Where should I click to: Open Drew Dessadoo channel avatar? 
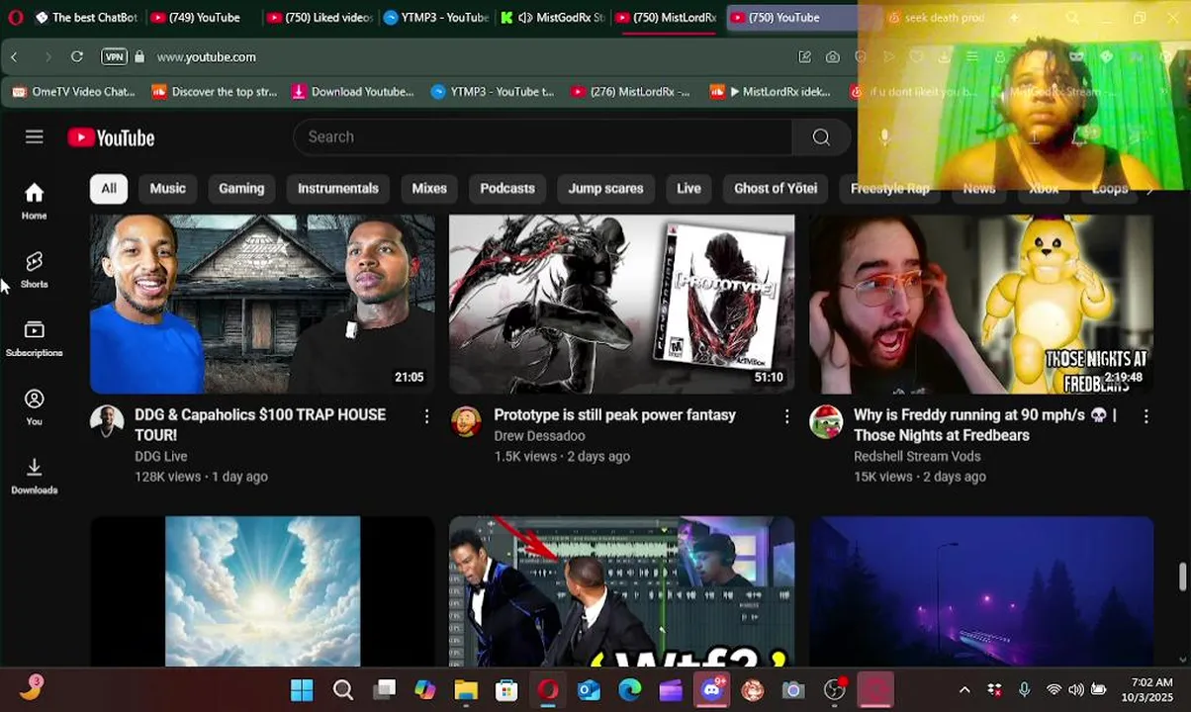[466, 421]
